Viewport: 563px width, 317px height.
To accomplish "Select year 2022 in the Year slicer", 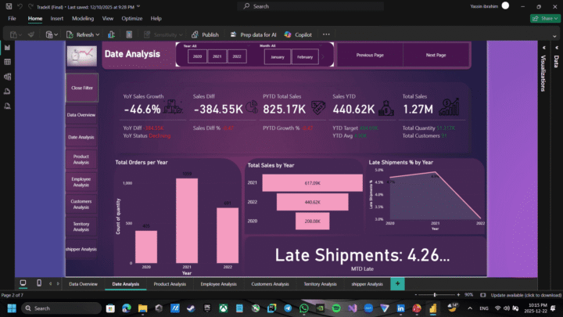I will tap(235, 57).
